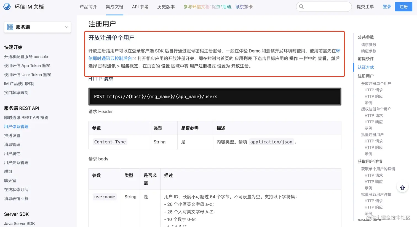This screenshot has height=227, width=417.
Task: Open 在线状态订阅 sidebar item
Action: [x=16, y=190]
